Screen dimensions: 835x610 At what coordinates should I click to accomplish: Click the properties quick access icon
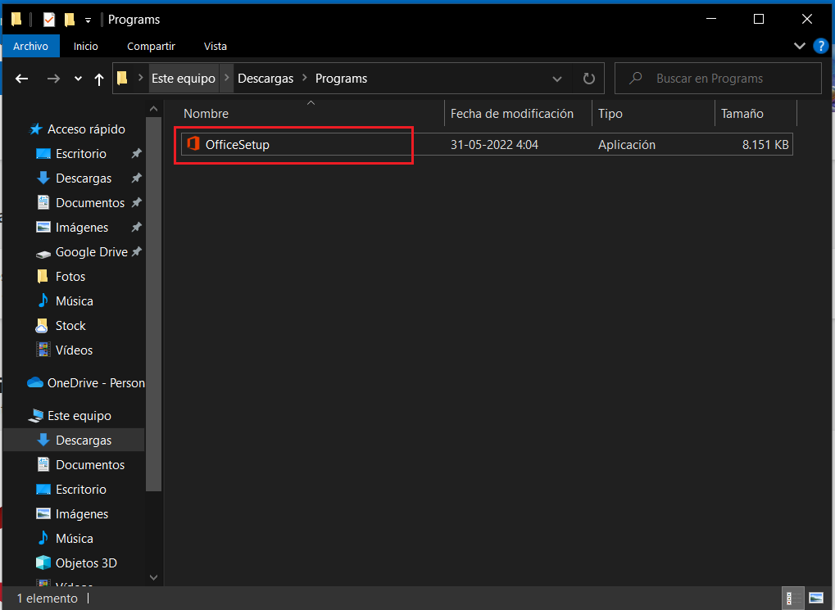click(49, 20)
